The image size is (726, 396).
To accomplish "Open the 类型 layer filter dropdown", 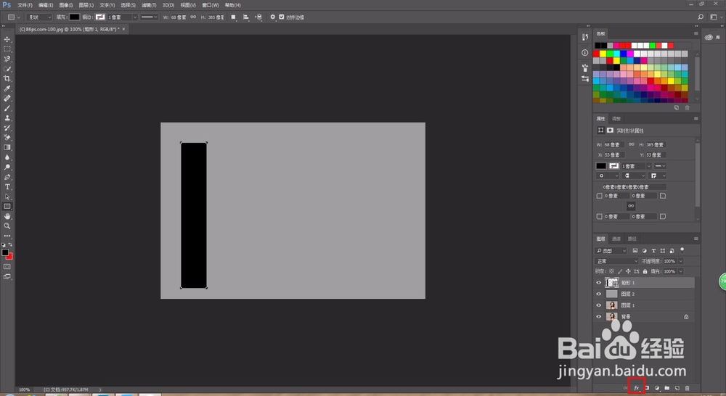I will click(611, 251).
